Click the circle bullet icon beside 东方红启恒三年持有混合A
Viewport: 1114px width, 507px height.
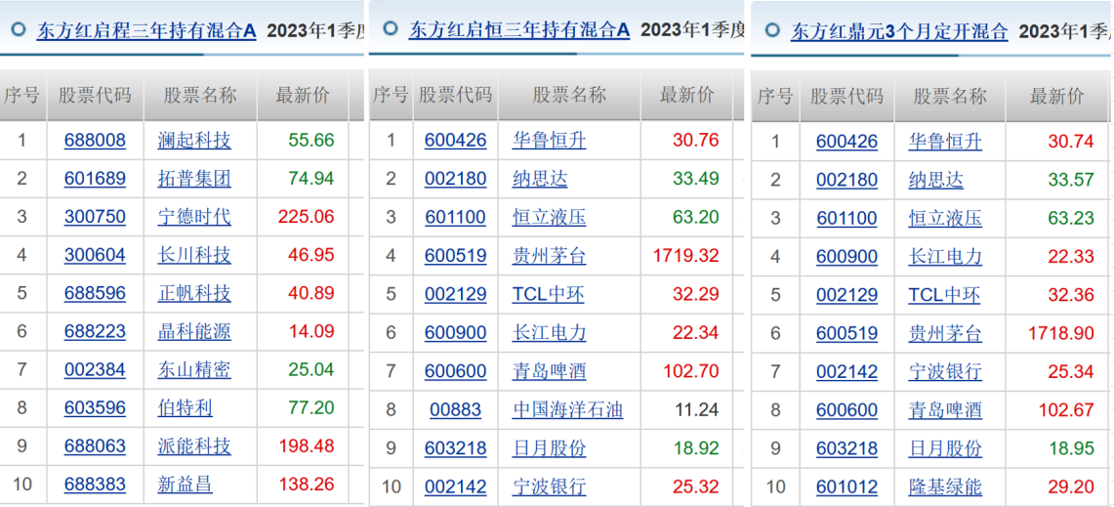pyautogui.click(x=390, y=28)
